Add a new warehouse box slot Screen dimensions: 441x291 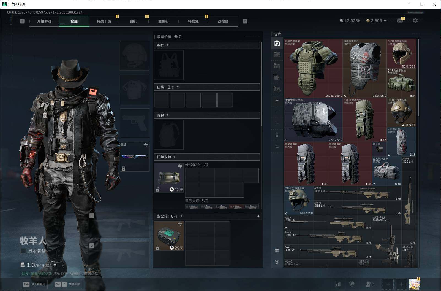pos(277,101)
